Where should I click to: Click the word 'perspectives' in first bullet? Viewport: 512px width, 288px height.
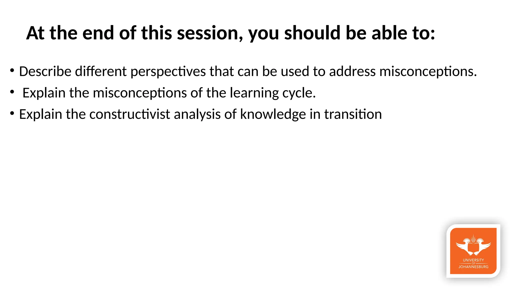click(x=168, y=72)
